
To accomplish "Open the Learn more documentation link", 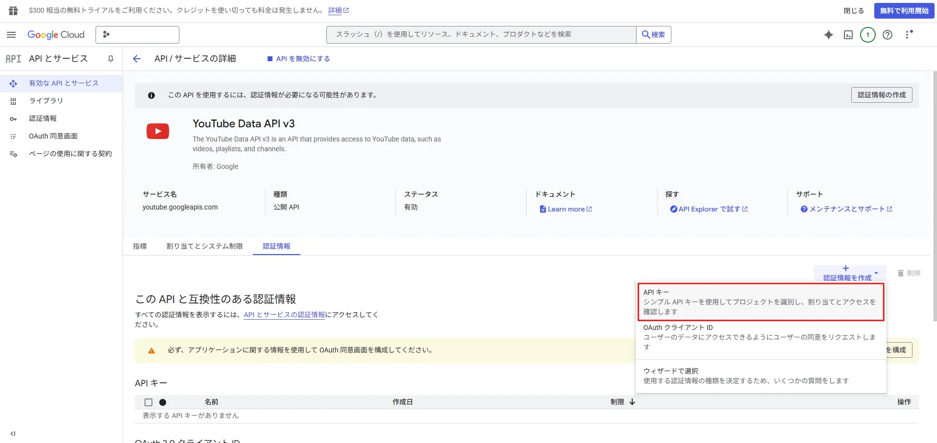I will click(566, 209).
